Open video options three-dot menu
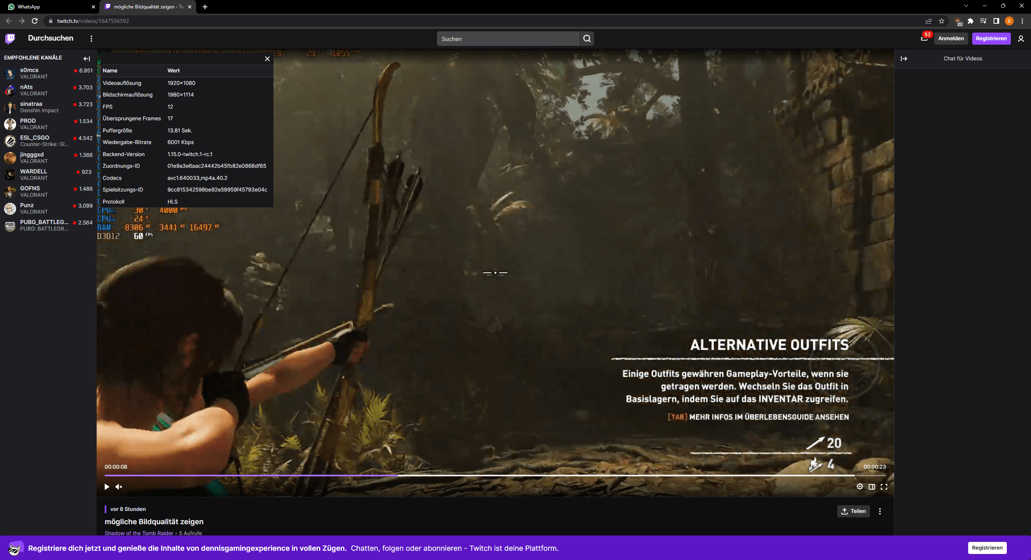Viewport: 1031px width, 560px height. coord(880,511)
